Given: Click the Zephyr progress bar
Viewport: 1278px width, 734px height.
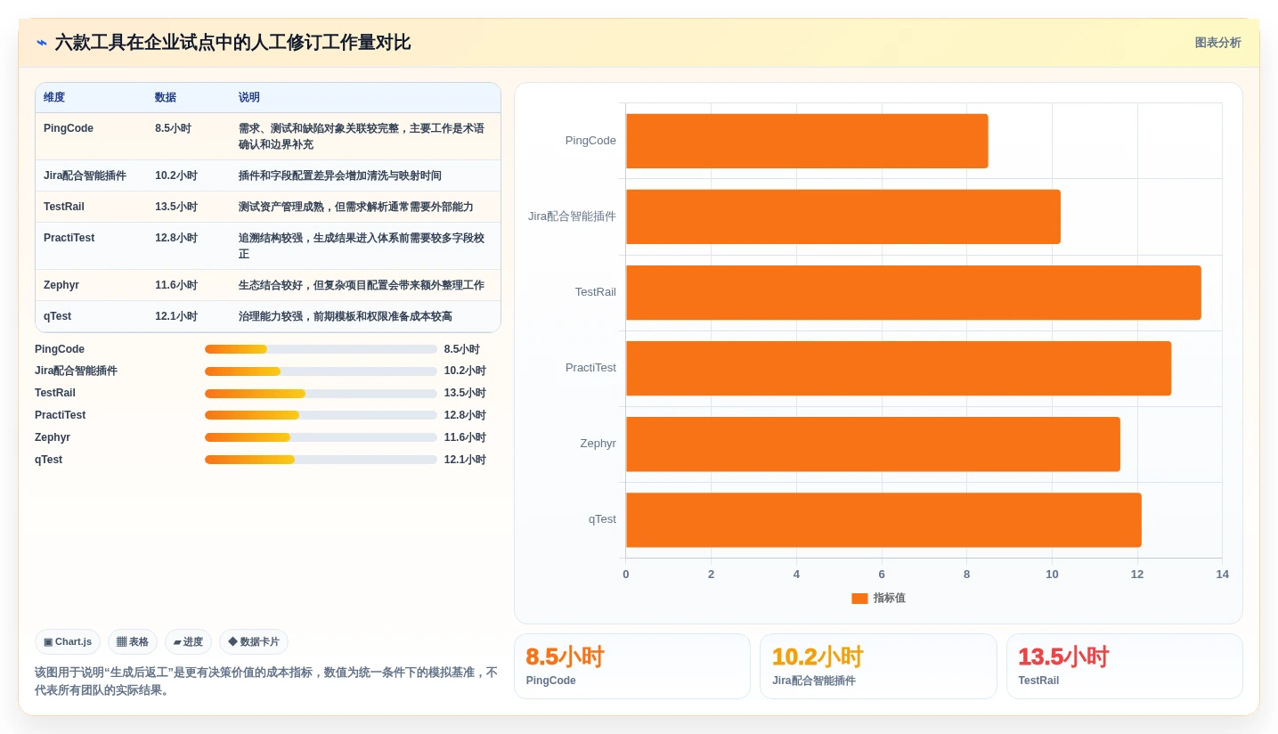Looking at the screenshot, I should (x=321, y=437).
